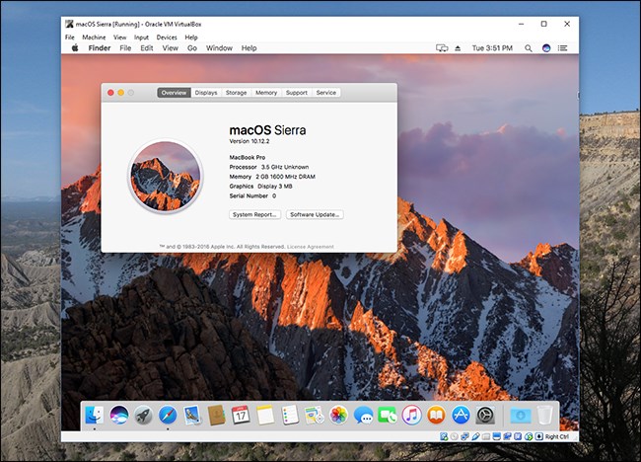Select the Overview tab

click(x=174, y=93)
